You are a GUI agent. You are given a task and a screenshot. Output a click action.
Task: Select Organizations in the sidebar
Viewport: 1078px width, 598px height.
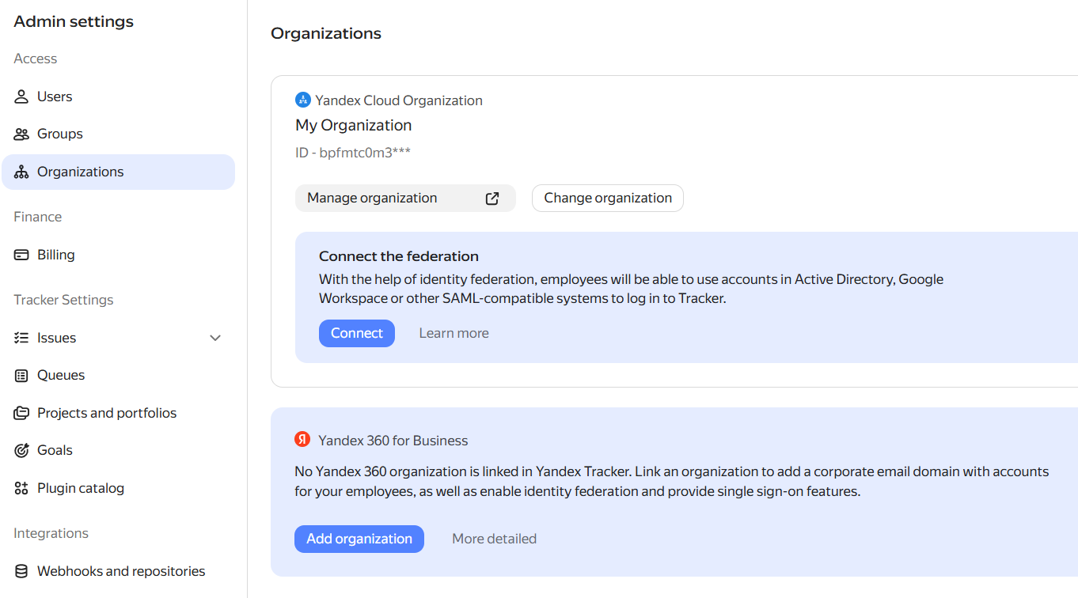tap(119, 172)
